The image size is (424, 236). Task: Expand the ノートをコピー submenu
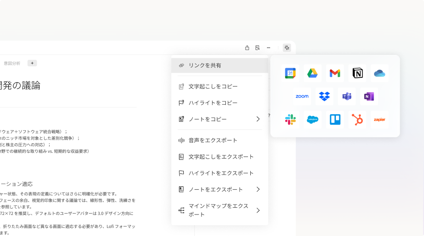tap(258, 119)
